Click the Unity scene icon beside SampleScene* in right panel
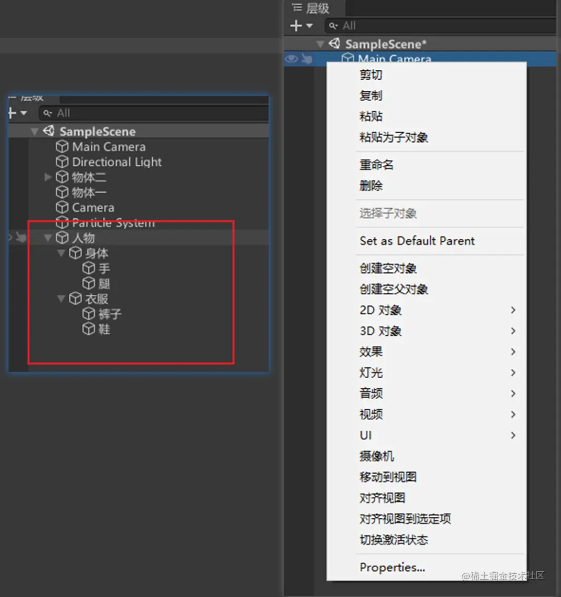This screenshot has height=597, width=561. (334, 44)
